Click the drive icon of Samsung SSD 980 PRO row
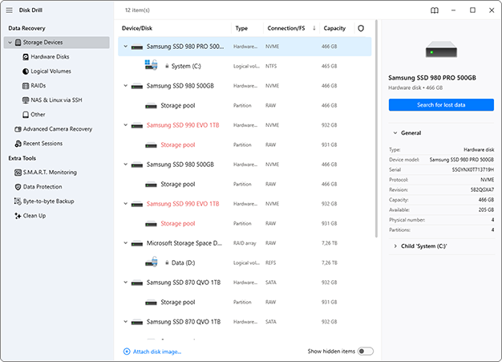Viewport: 502px width, 362px height. click(x=137, y=47)
